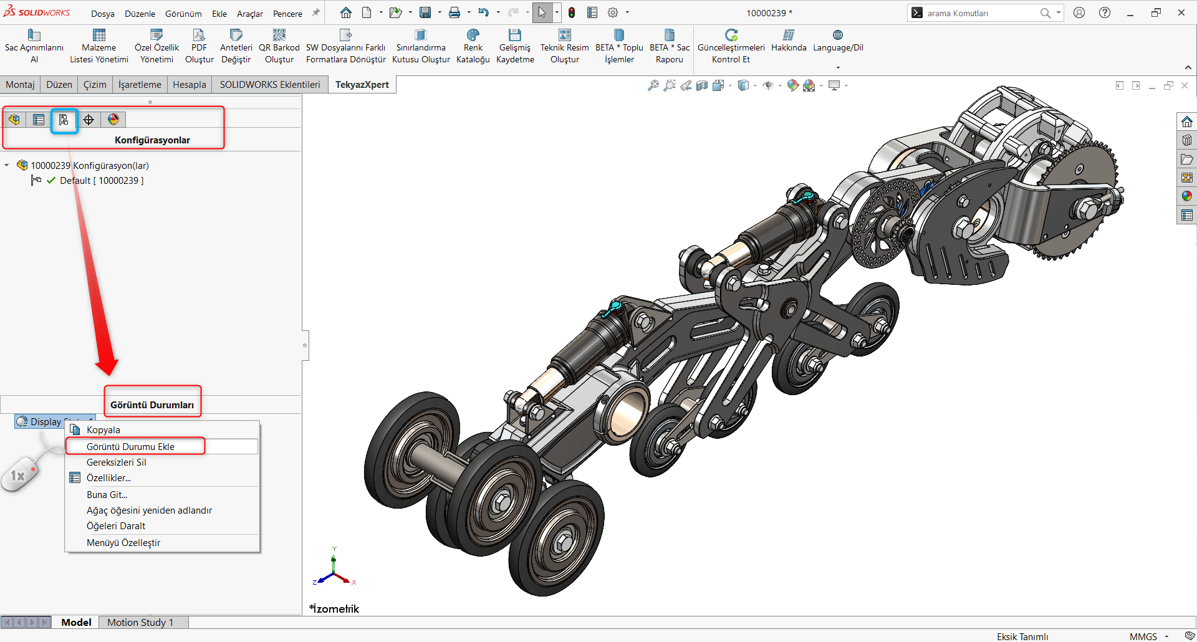The image size is (1197, 642).
Task: Open the PropertyManager tab icon
Action: [39, 120]
